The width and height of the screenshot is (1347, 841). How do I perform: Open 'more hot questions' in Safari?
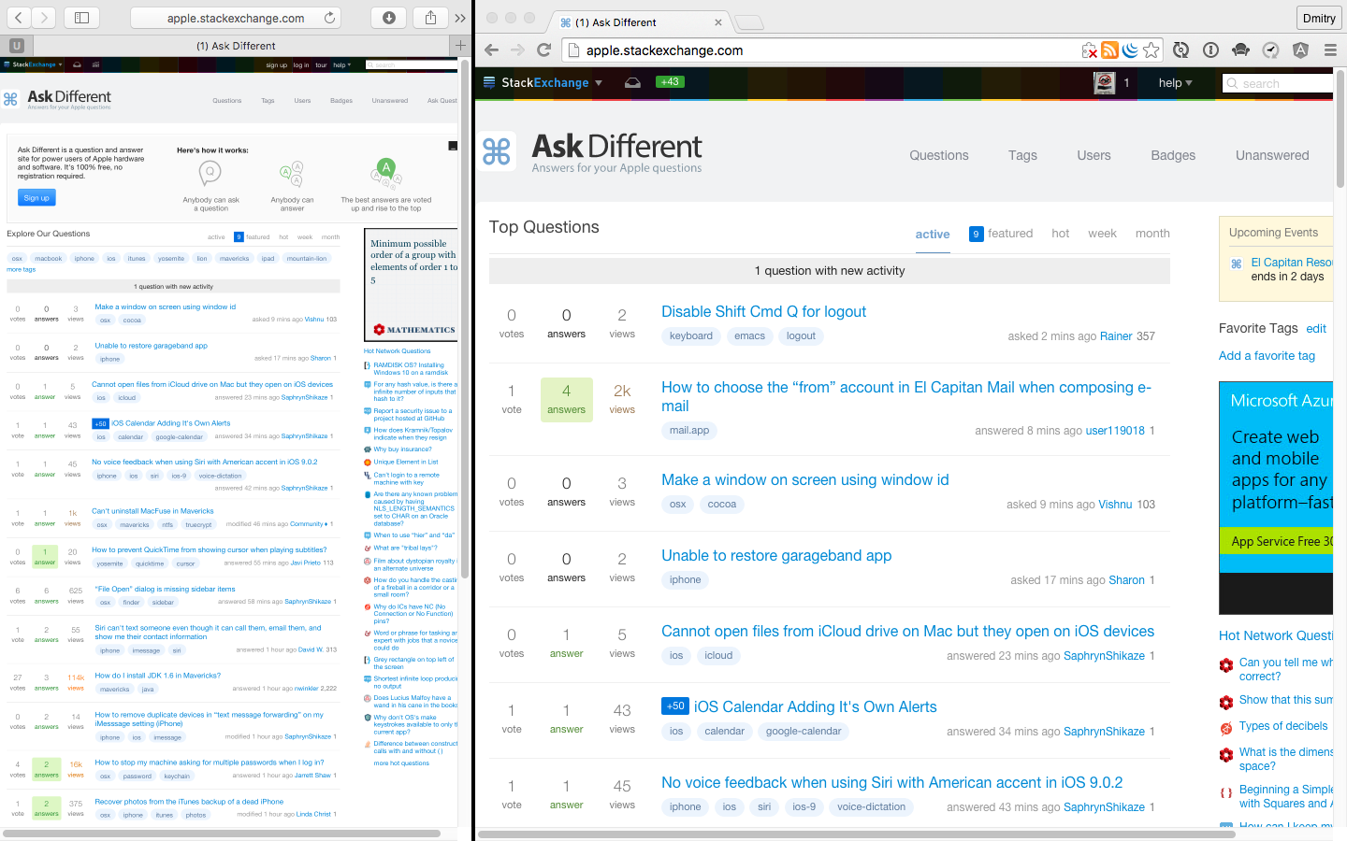pyautogui.click(x=401, y=763)
